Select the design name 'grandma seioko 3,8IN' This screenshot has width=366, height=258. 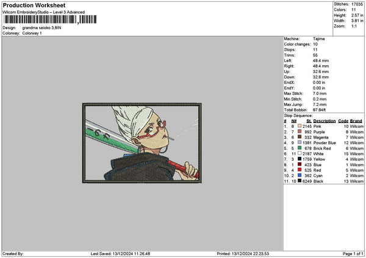[41, 28]
